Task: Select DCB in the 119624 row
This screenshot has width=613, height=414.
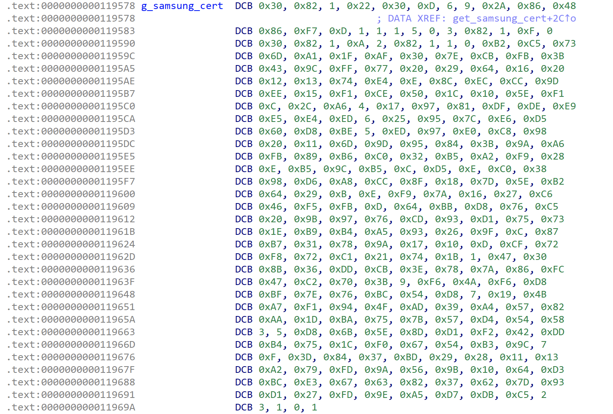Action: tap(244, 244)
